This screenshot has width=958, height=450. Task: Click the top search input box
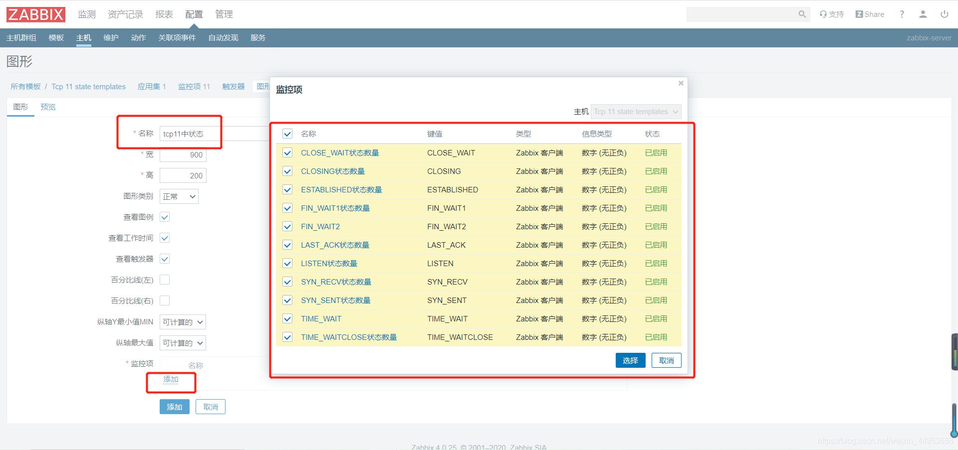[741, 14]
